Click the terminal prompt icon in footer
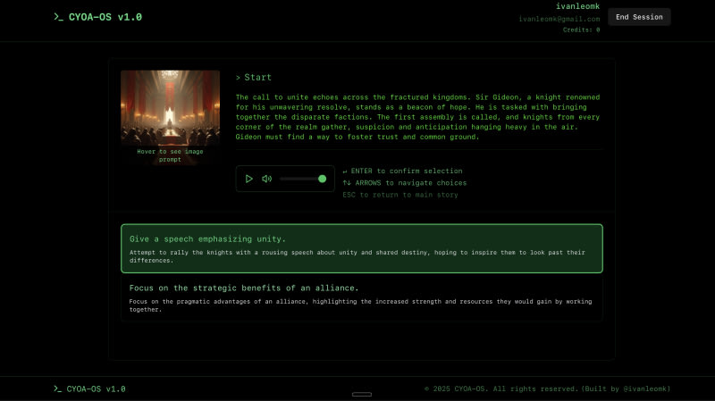The height and width of the screenshot is (401, 715). click(x=58, y=388)
